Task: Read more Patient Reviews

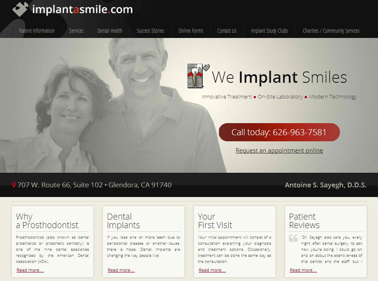Action: point(303,270)
